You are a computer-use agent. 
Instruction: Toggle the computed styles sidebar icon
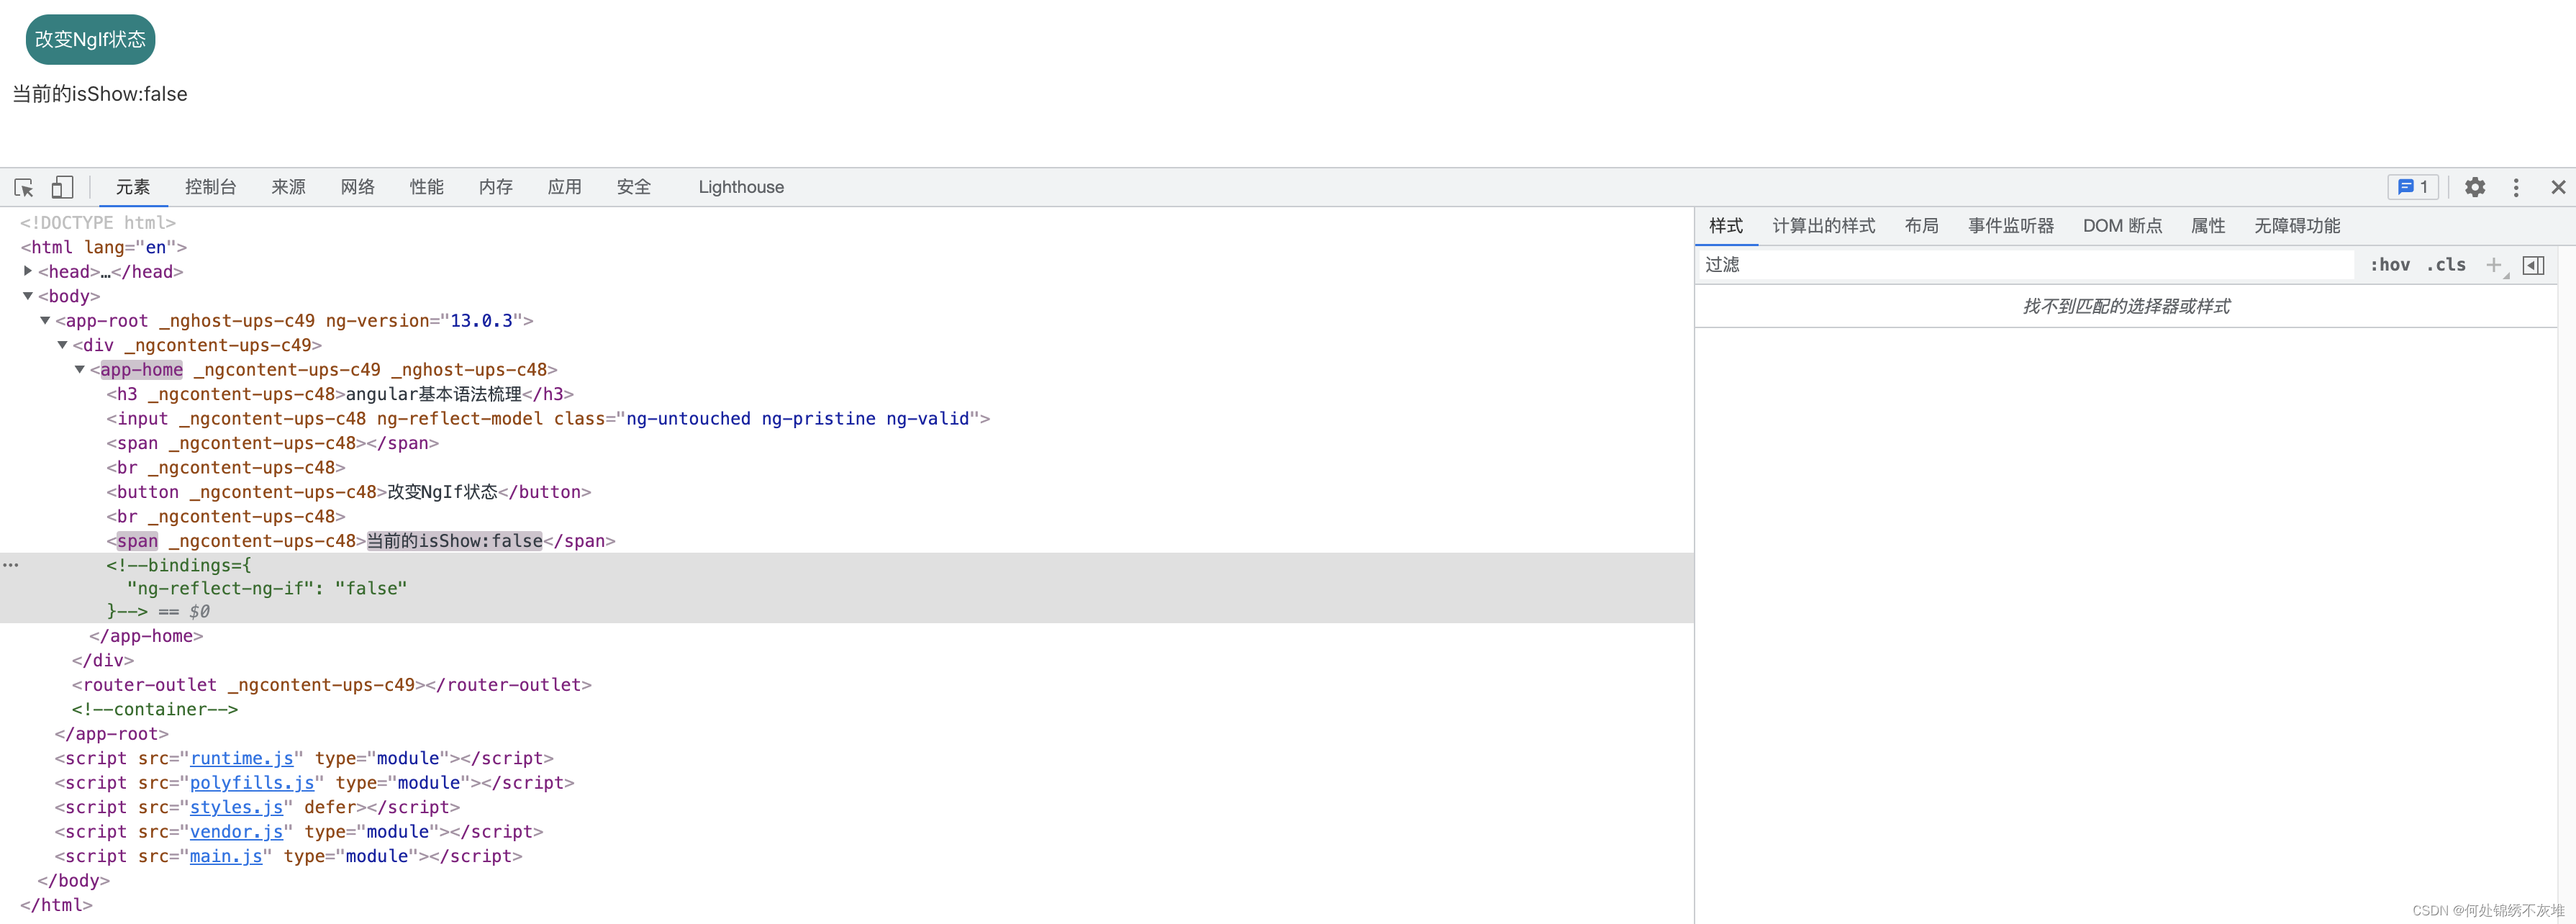[x=2534, y=265]
